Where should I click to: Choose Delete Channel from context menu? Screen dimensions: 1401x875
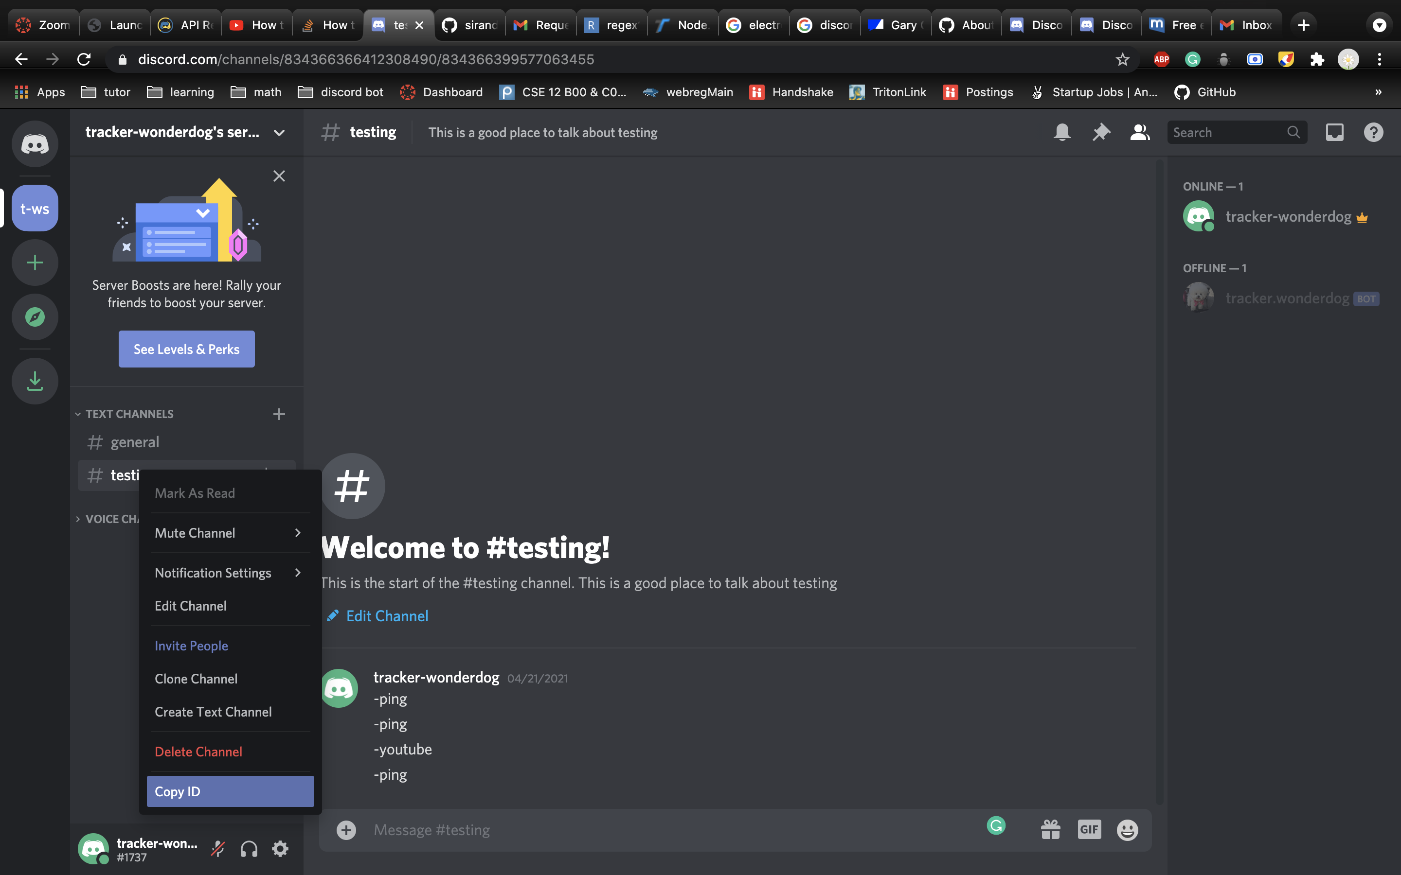coord(198,752)
